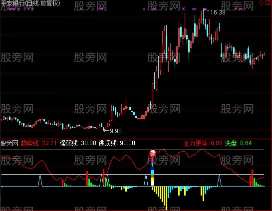
Task: Click the red ball signal marker
Action: pos(153,153)
